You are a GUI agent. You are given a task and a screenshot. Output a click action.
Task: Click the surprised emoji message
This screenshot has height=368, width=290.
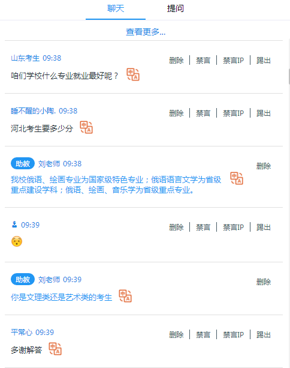[17, 241]
